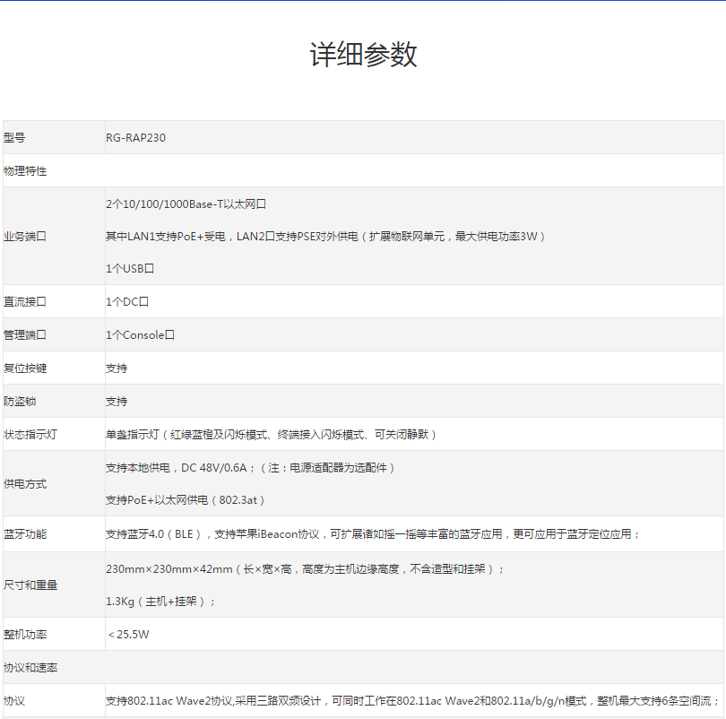Click the 物理特性 section header

coord(25,170)
